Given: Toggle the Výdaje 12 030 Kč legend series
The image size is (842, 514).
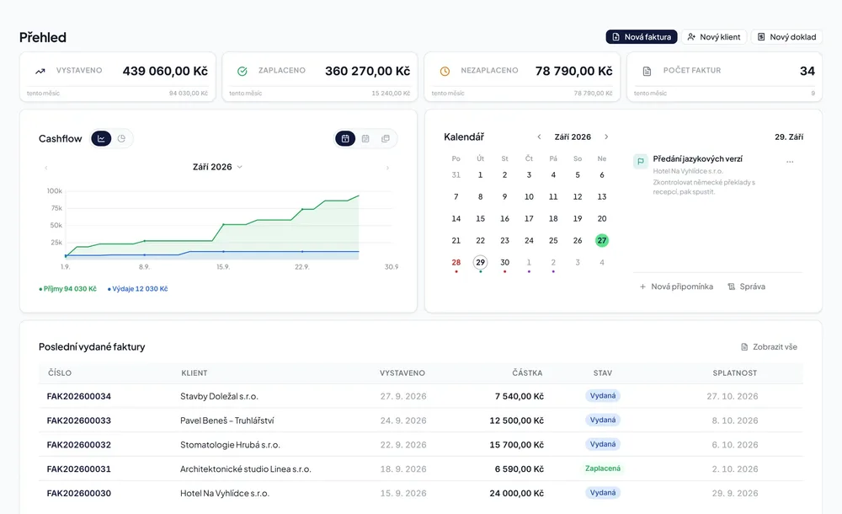Looking at the screenshot, I should coord(137,289).
